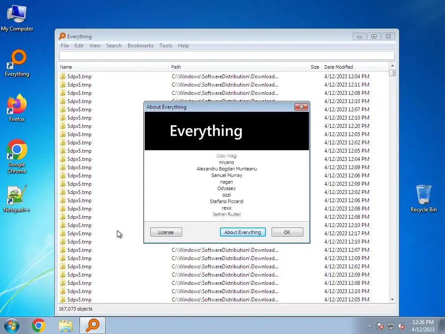Click the Everything banner in About dialog
This screenshot has width=445, height=334.
pos(227,131)
